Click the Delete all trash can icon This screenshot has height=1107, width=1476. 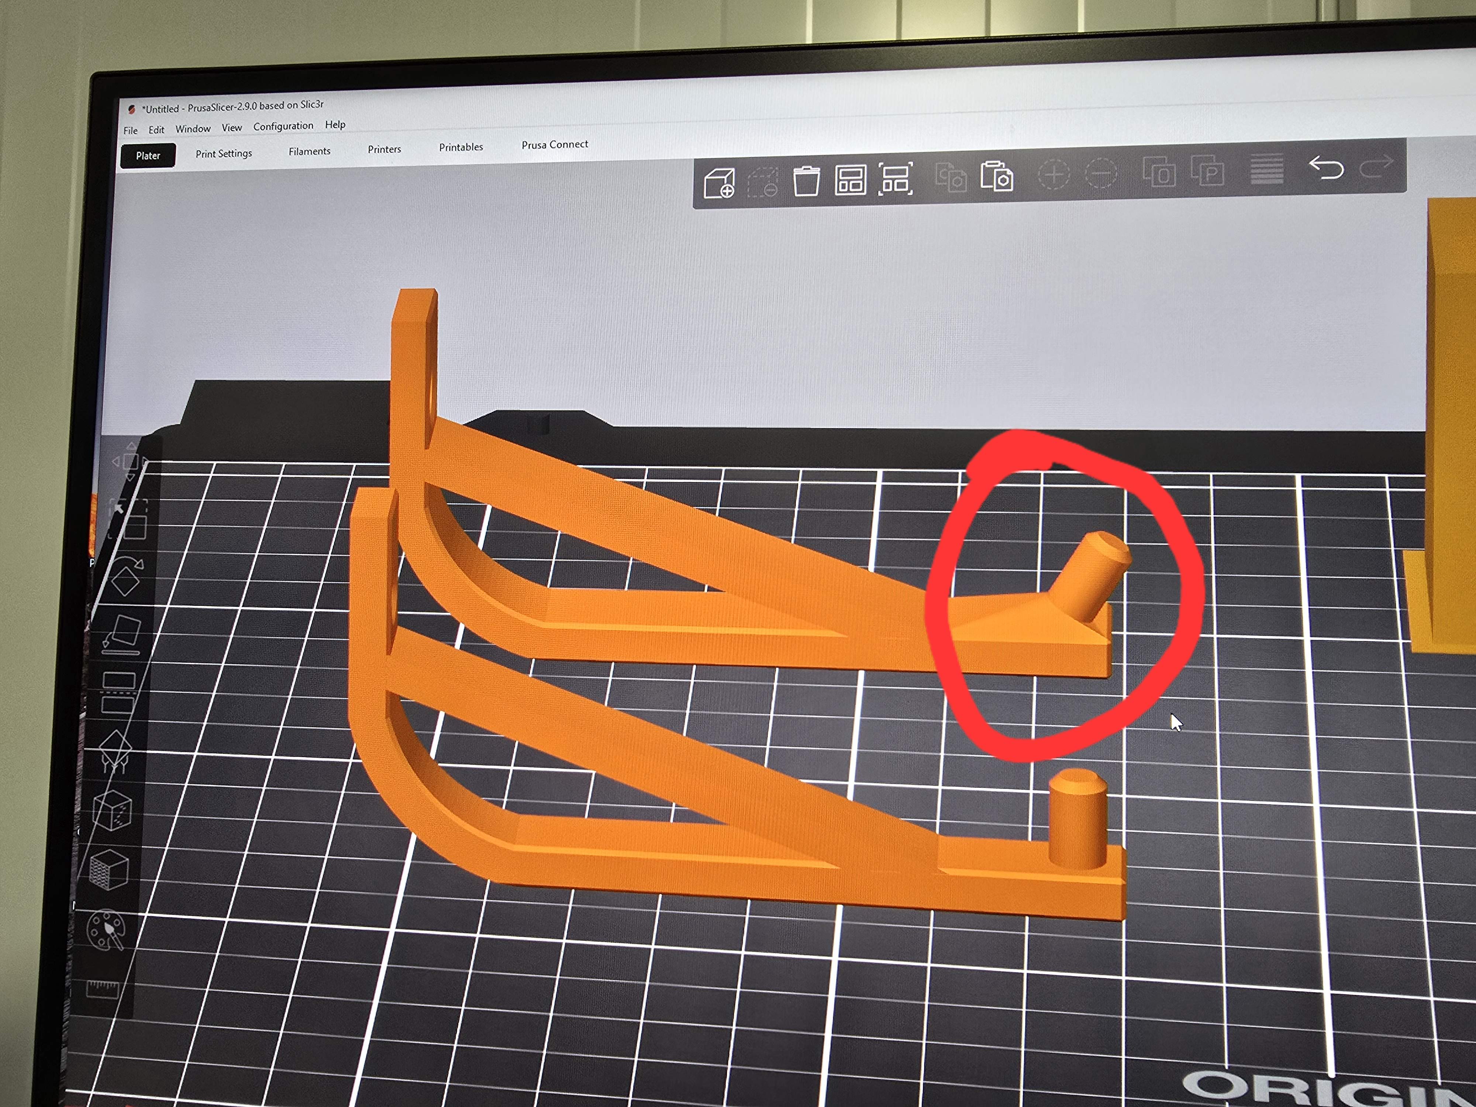806,181
